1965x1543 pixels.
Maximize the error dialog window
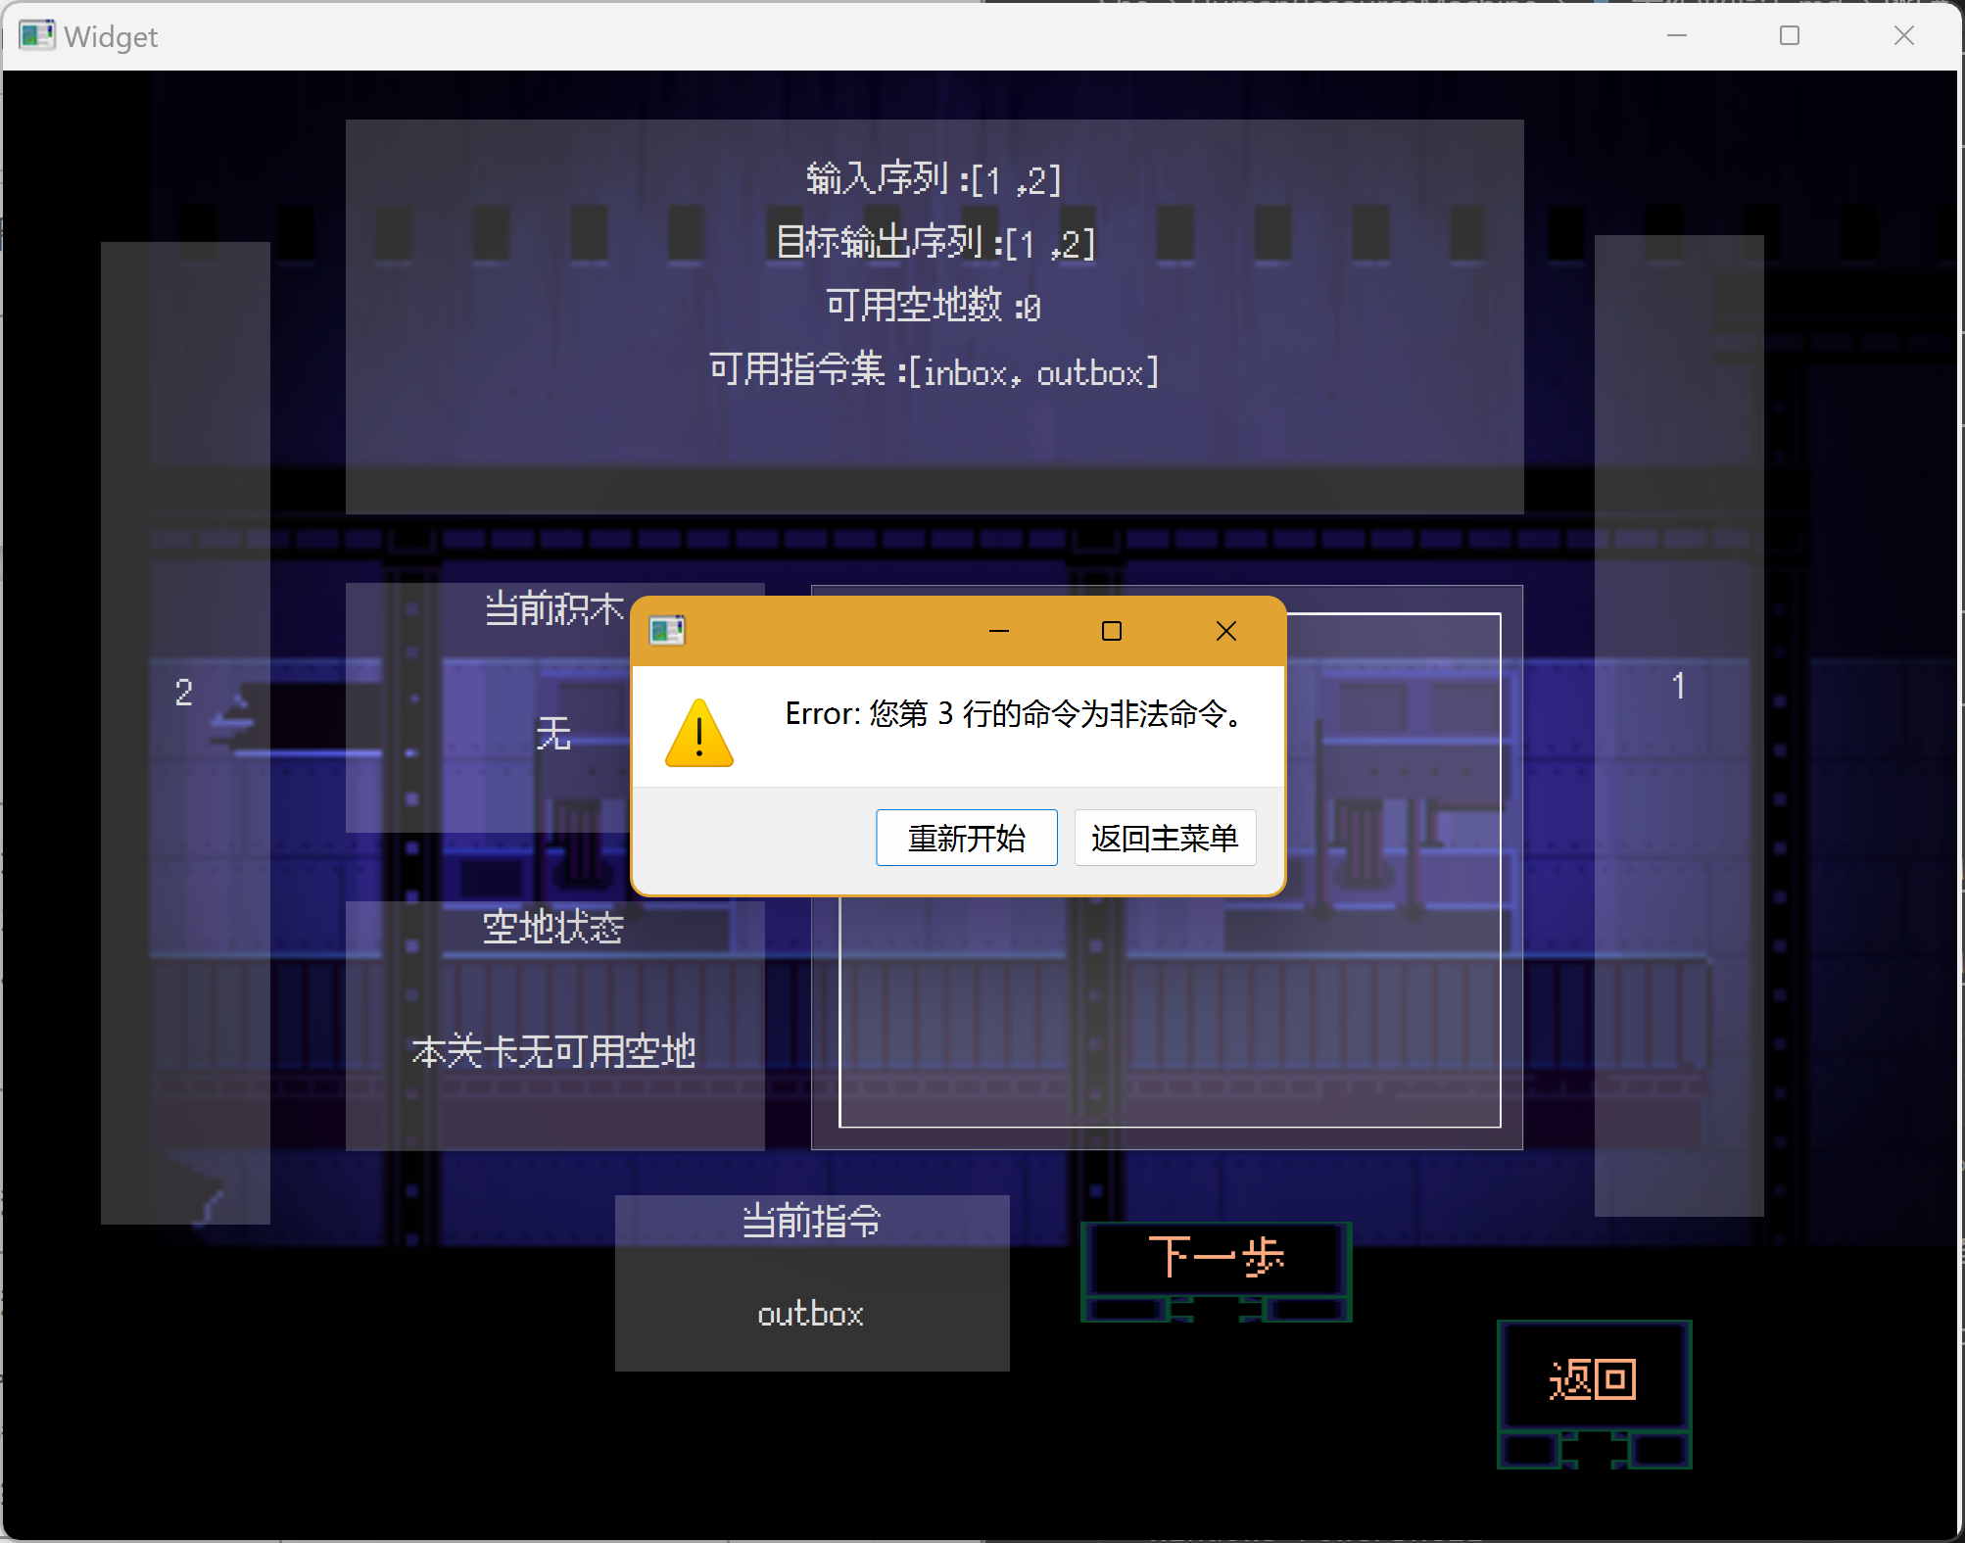[1112, 631]
